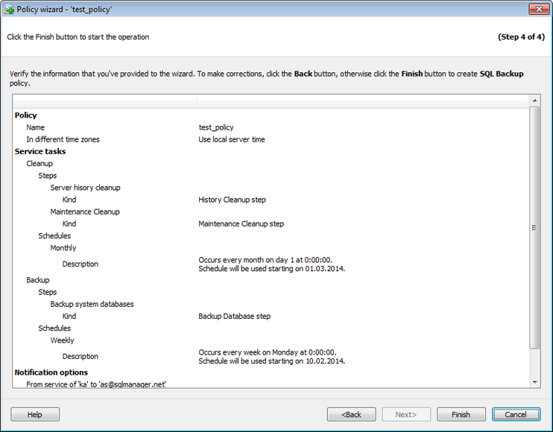Select the Service tasks heading
Screen dimensions: 553x432
[x=40, y=151]
